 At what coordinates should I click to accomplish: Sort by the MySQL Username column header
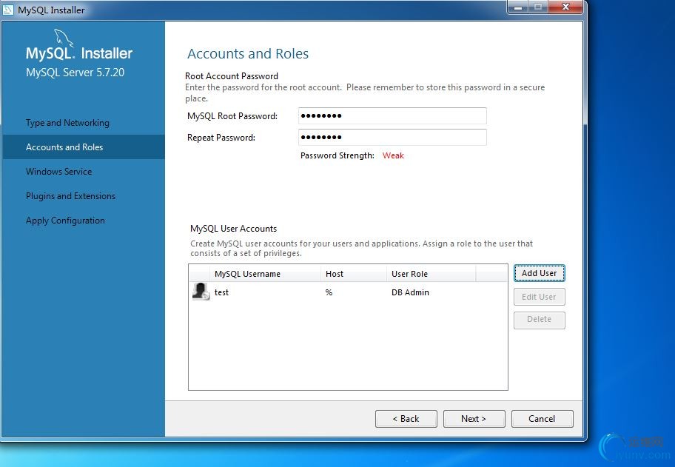pyautogui.click(x=265, y=274)
